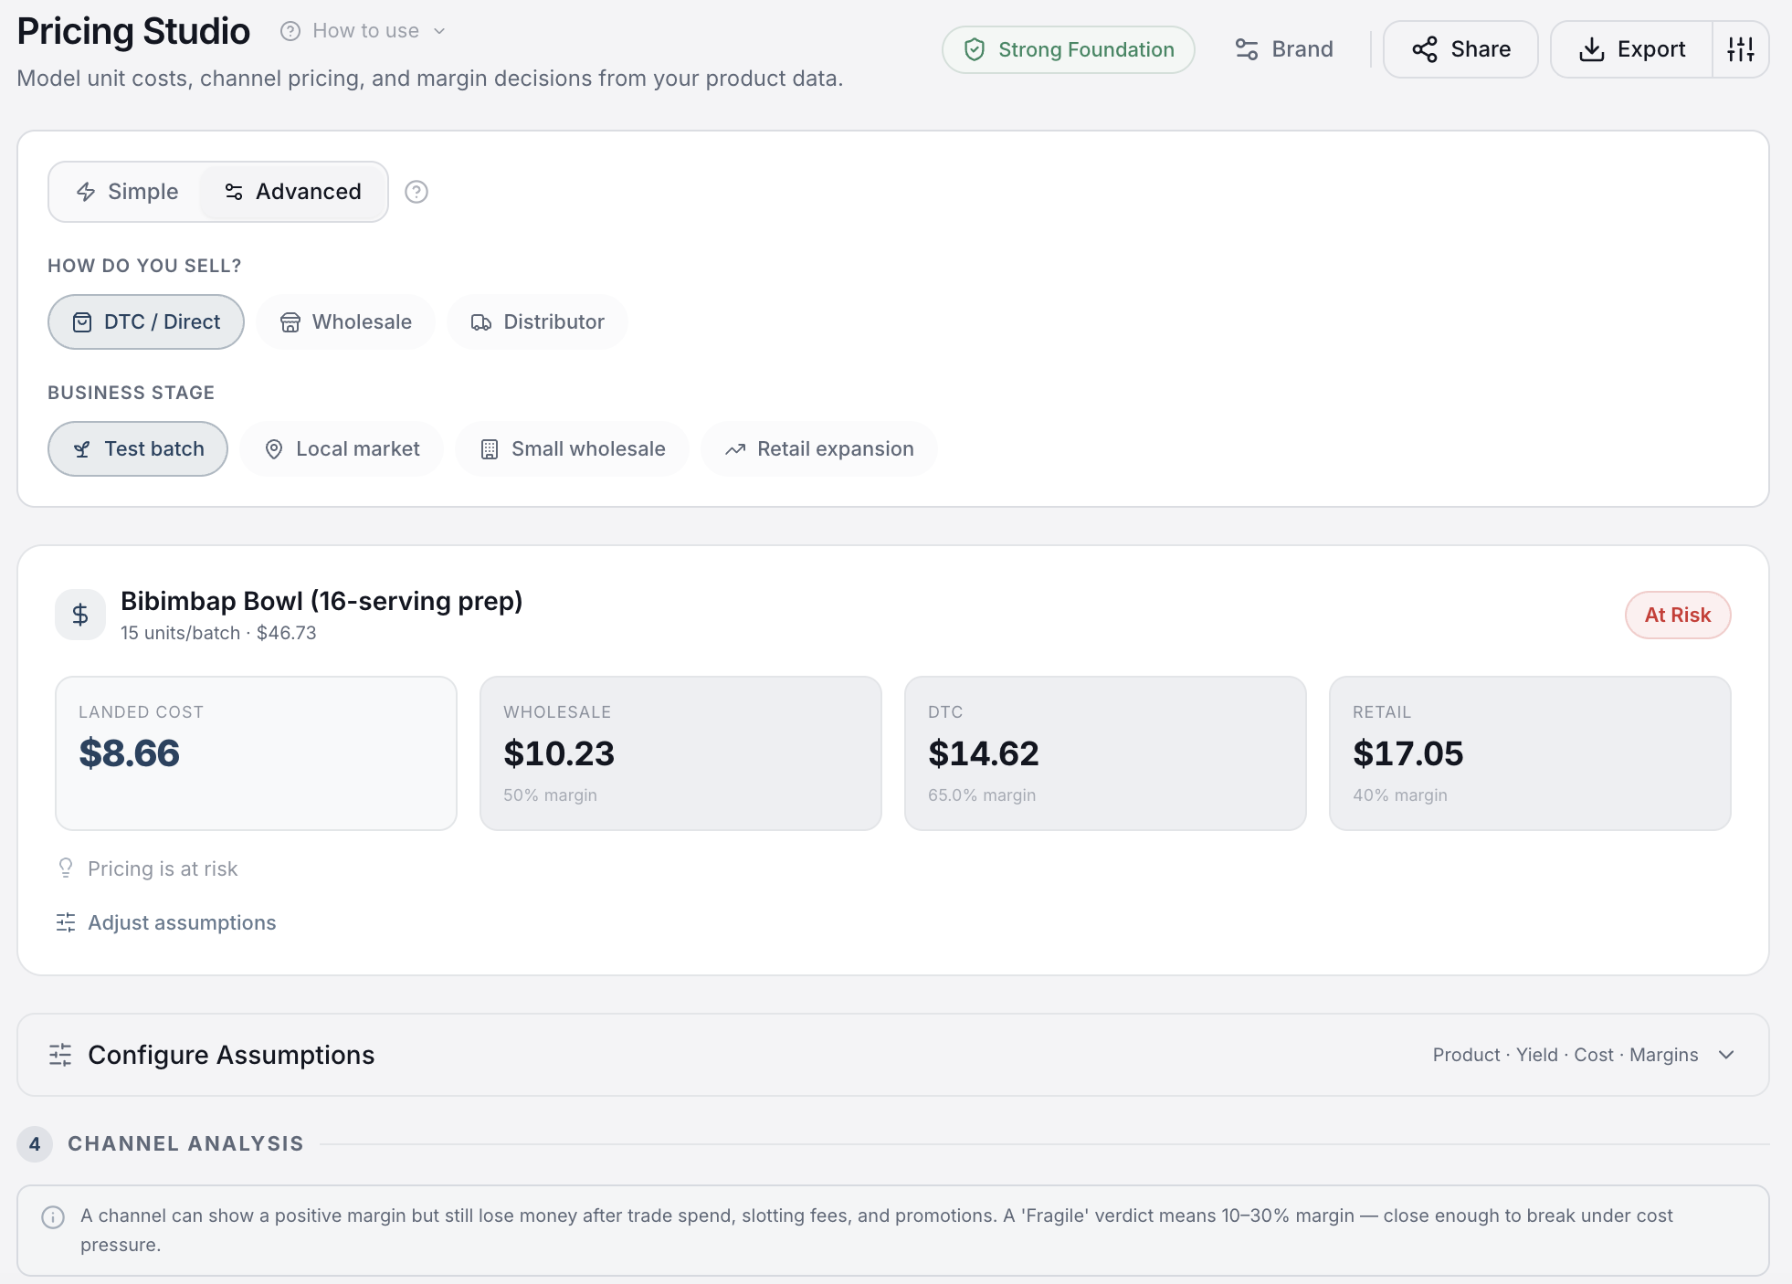Click the Pricing Studio page title
Screen dimensions: 1792x1284
click(133, 31)
